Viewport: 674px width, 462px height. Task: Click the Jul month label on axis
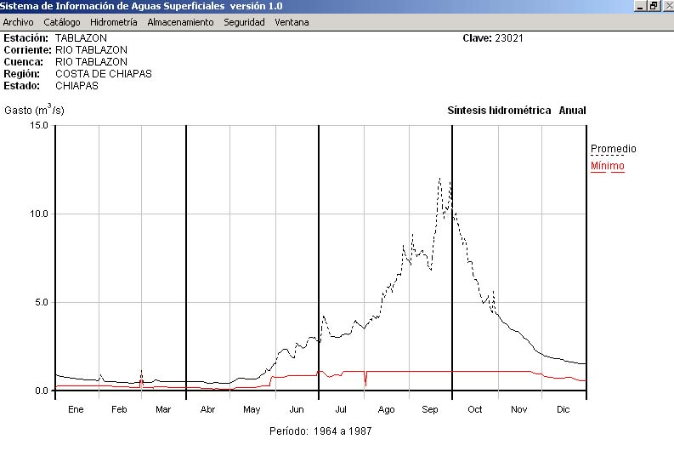tap(341, 409)
